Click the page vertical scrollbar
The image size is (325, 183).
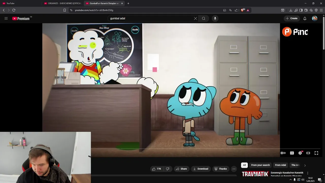click(323, 33)
